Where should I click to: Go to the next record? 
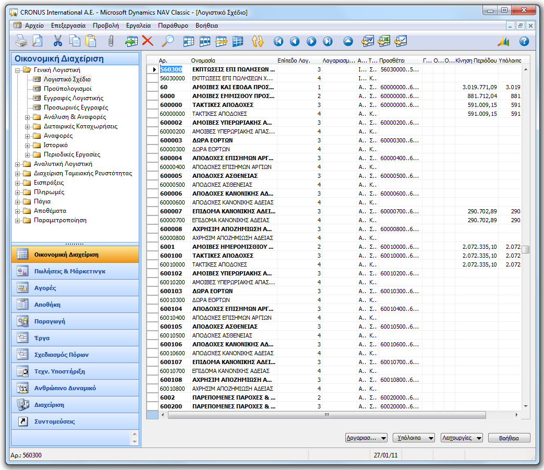(x=311, y=42)
